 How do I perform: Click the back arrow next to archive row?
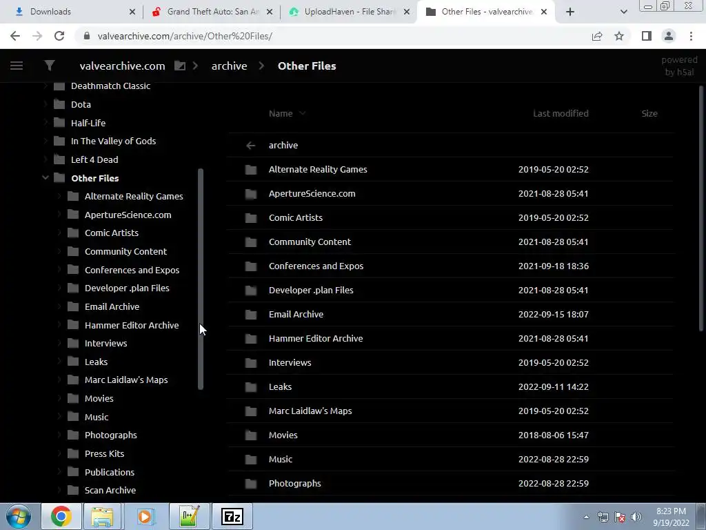point(251,145)
